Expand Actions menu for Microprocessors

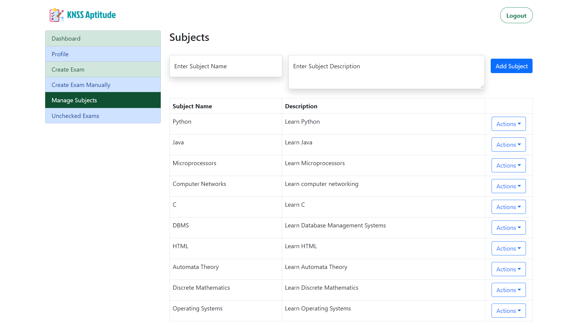click(x=508, y=165)
